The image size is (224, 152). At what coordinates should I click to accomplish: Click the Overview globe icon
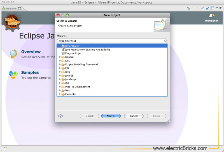13,54
